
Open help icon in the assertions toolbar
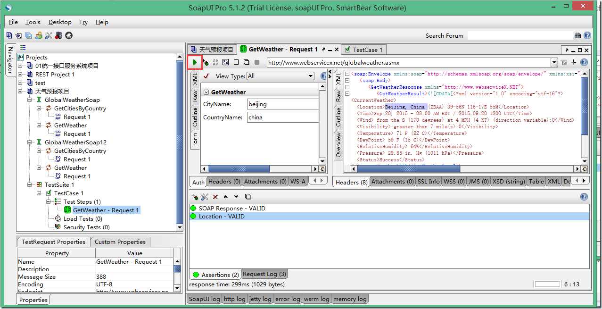pos(584,197)
